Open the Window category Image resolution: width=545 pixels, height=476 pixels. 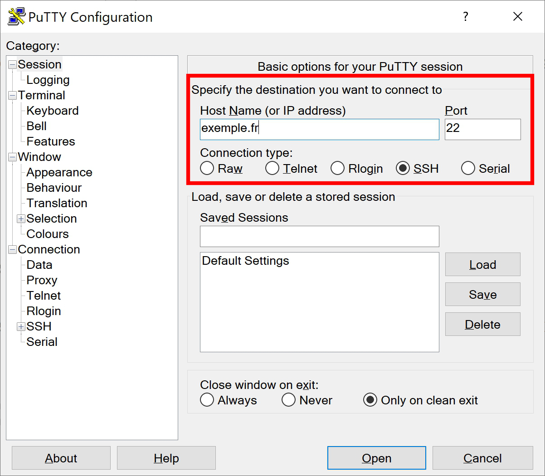point(39,157)
